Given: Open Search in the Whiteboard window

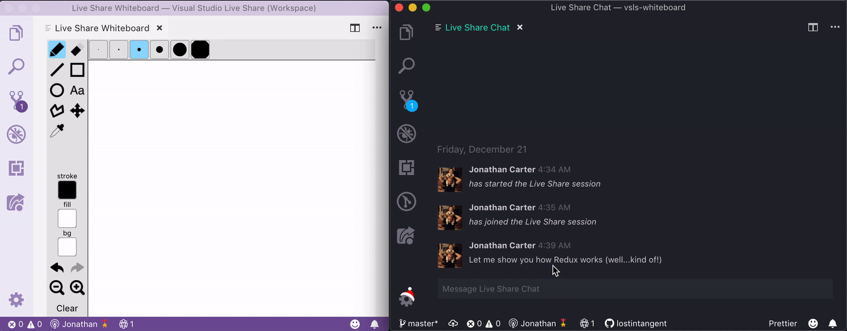Looking at the screenshot, I should click(x=16, y=67).
